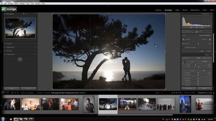The image size is (216, 121).
Task: Click the volume icon in system tray
Action: point(205,119)
